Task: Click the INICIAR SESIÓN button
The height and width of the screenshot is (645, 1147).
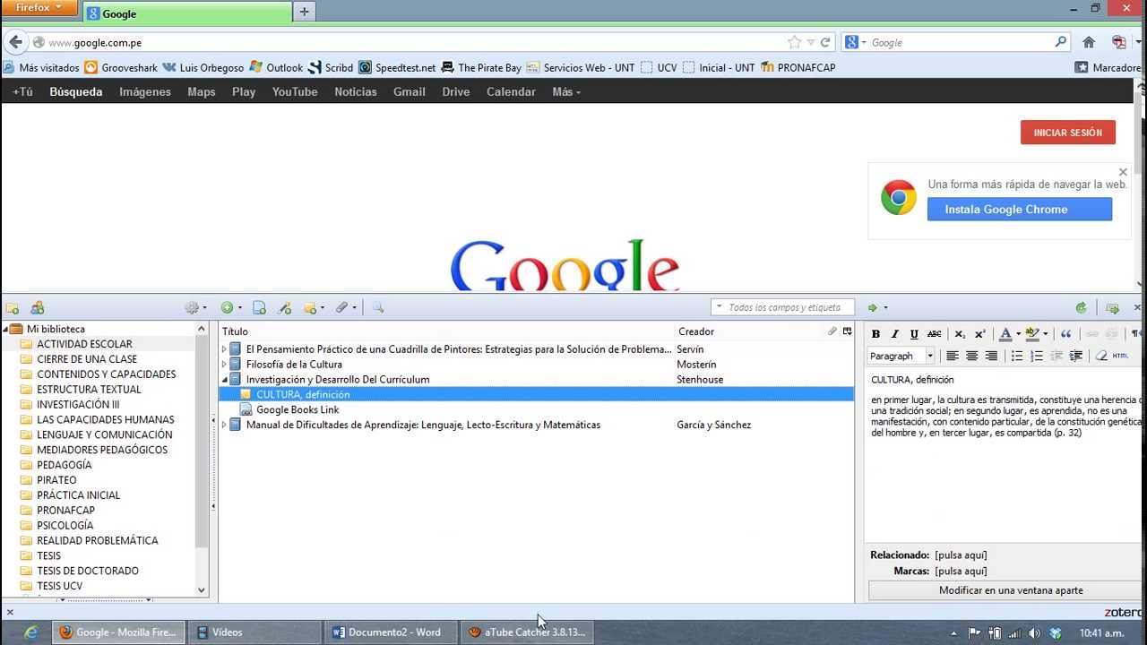Action: [1068, 133]
